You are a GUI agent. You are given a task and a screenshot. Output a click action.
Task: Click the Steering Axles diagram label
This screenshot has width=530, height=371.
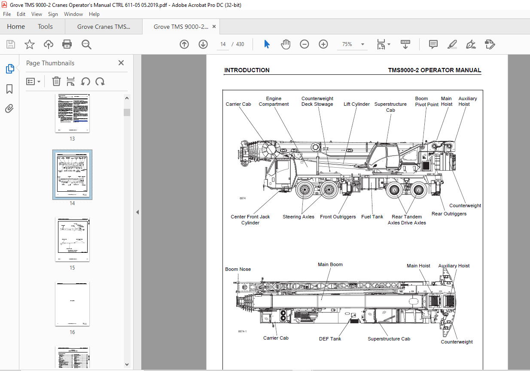tap(299, 217)
